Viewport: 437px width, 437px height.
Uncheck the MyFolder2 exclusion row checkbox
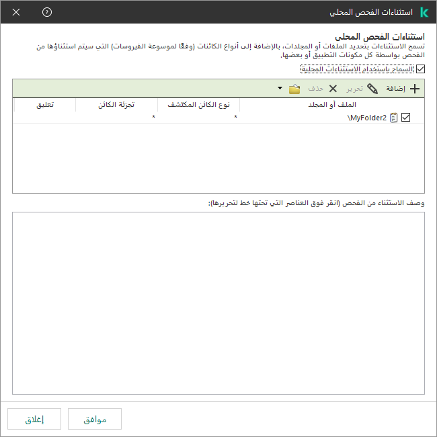click(405, 117)
